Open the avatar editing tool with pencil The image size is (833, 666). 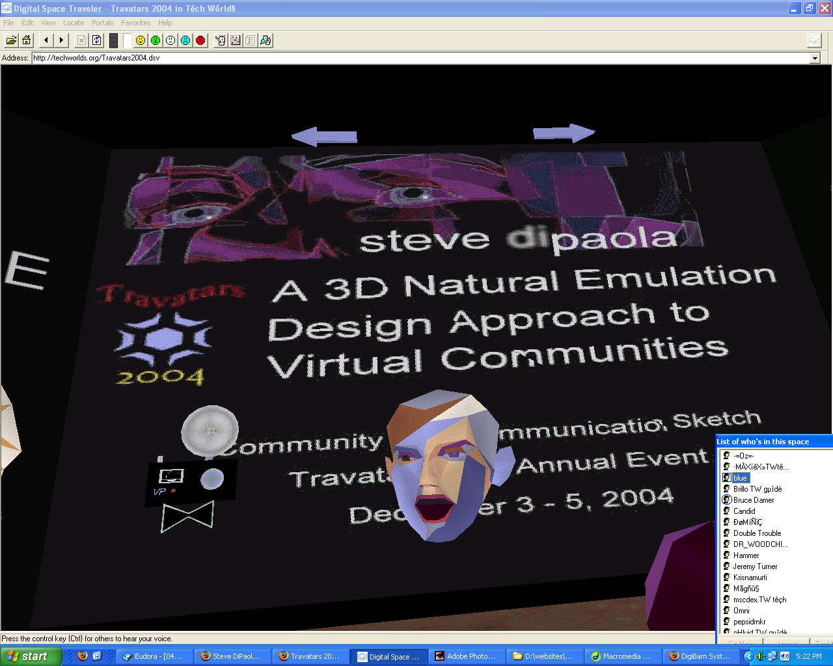pos(221,40)
